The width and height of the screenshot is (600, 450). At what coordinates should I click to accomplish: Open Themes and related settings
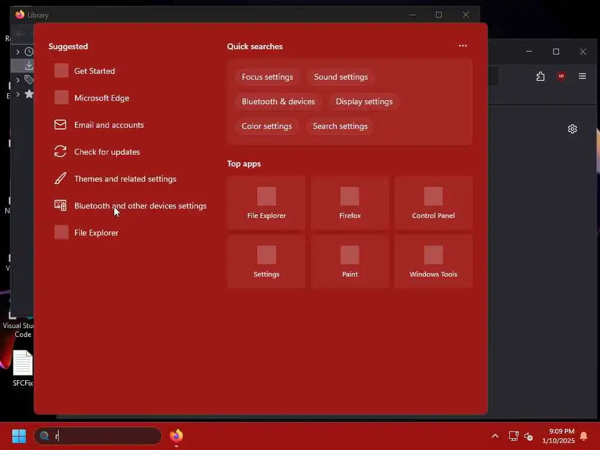click(115, 179)
